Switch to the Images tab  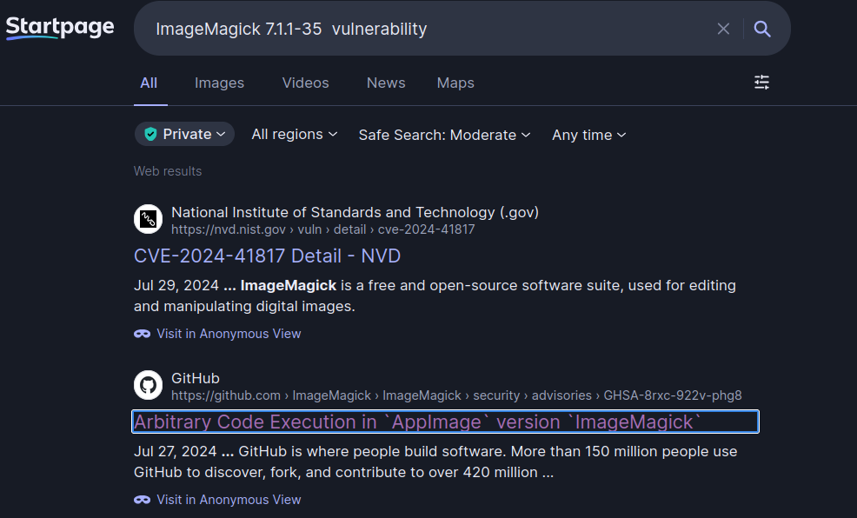[x=219, y=83]
